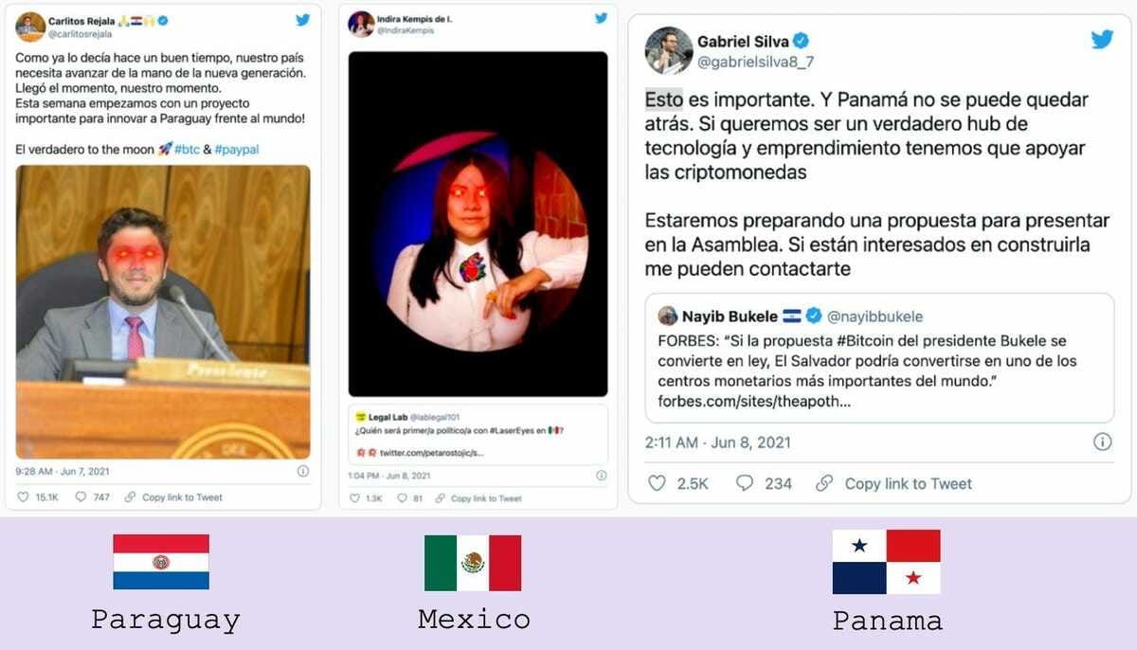
Task: Copy link to Tweet for Gabriel Silva's post
Action: pos(893,483)
